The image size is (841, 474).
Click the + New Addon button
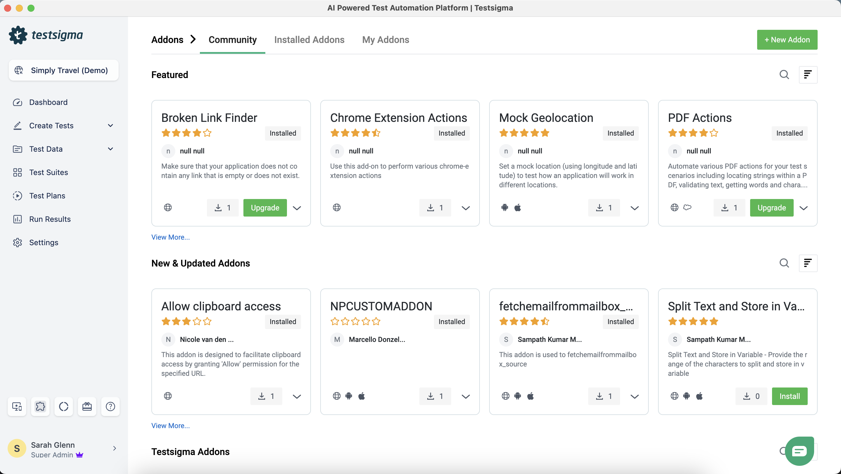[787, 40]
